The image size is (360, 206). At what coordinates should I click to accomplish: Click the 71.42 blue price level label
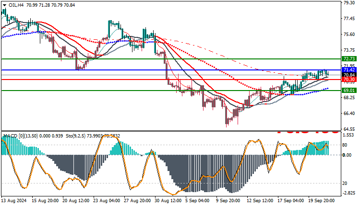(349, 70)
